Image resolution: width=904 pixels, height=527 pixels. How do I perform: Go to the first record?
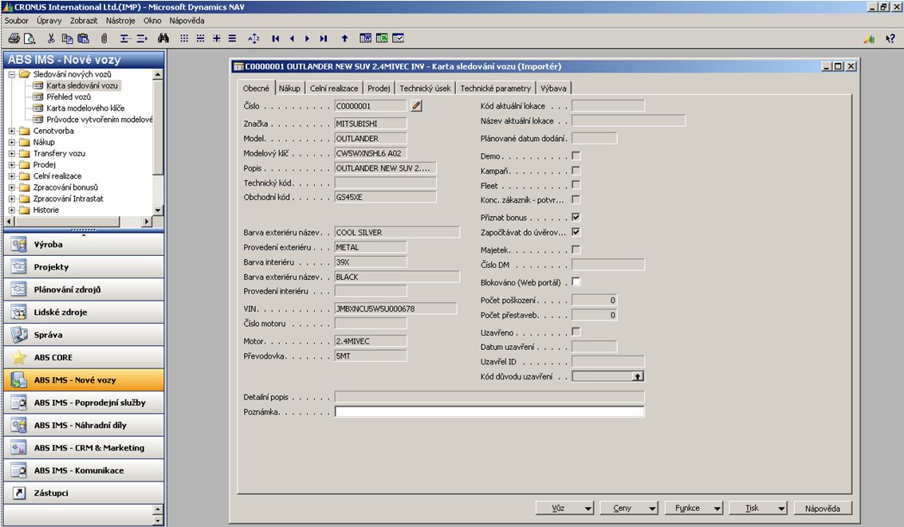click(x=276, y=38)
